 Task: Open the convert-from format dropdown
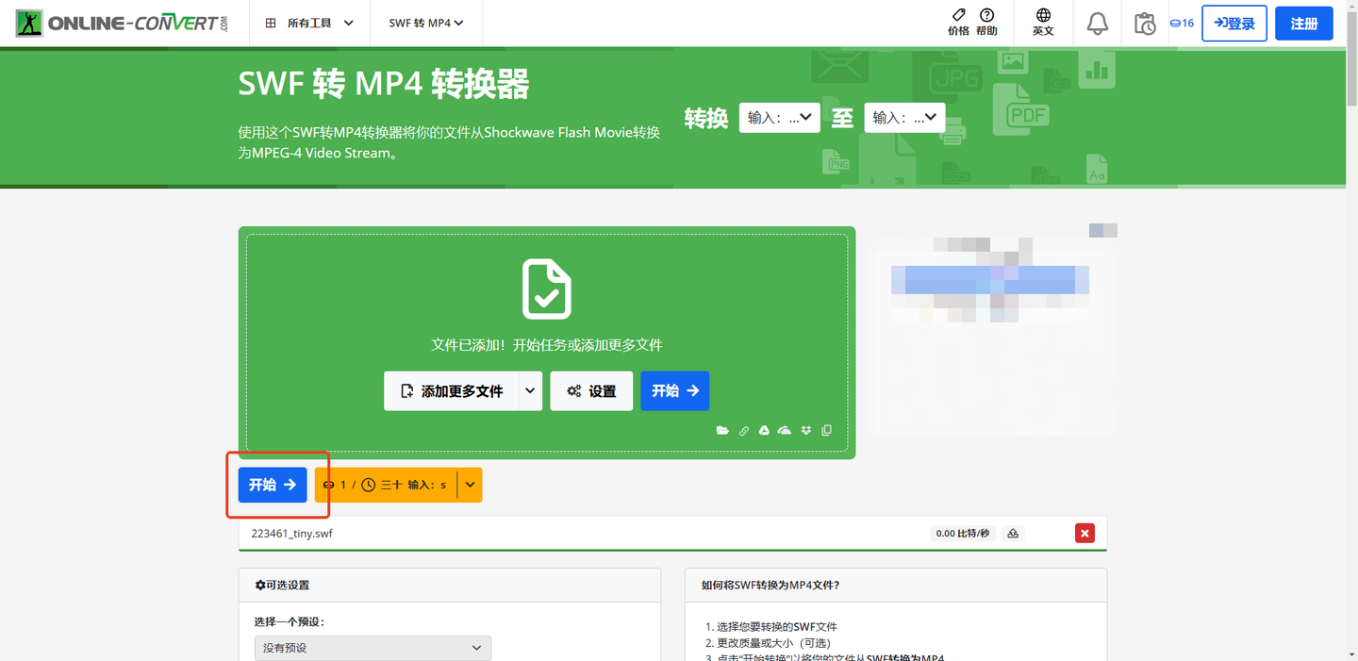[x=779, y=118]
